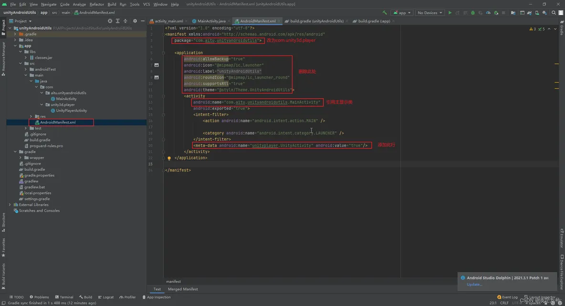This screenshot has width=565, height=306.
Task: Open Build Variants side tool window
Action: point(3,276)
